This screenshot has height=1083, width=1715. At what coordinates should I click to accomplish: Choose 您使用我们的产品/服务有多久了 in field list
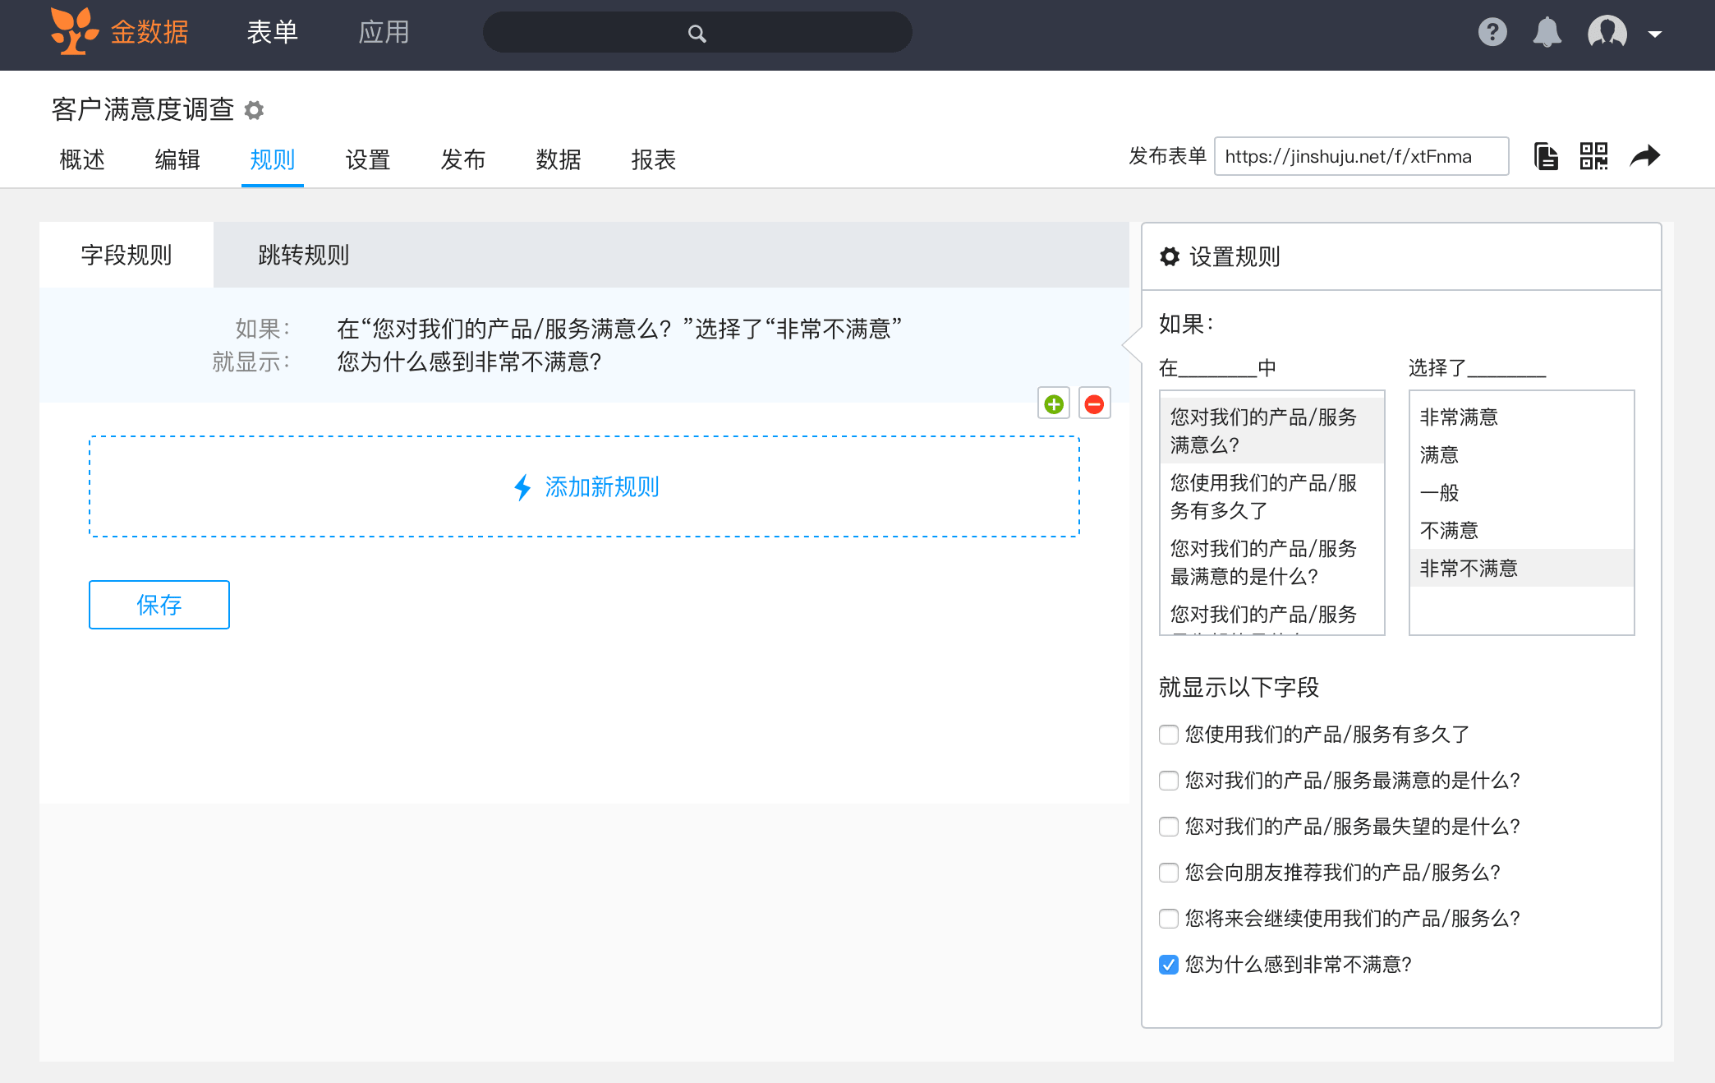pyautogui.click(x=1263, y=496)
